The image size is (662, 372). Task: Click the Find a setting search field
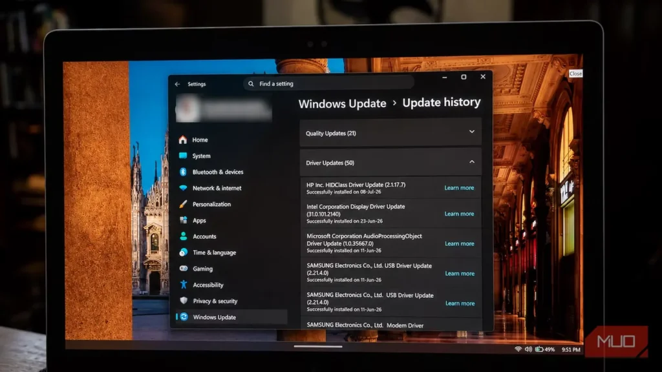coord(328,83)
